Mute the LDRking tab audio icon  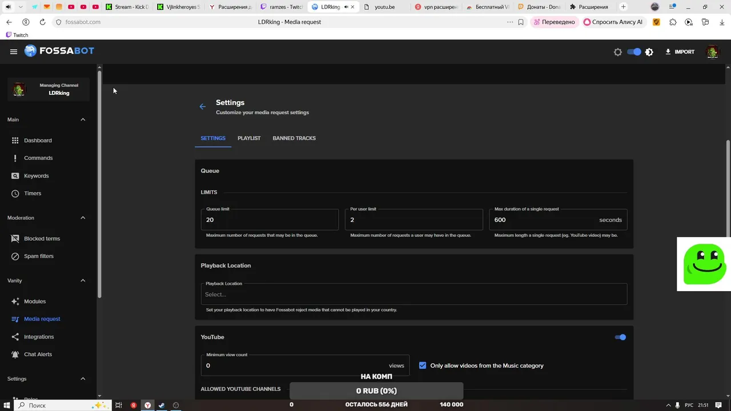point(346,7)
